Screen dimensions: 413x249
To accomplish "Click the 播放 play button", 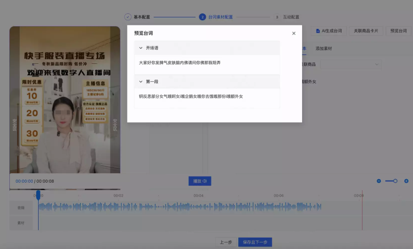I will pos(200,181).
